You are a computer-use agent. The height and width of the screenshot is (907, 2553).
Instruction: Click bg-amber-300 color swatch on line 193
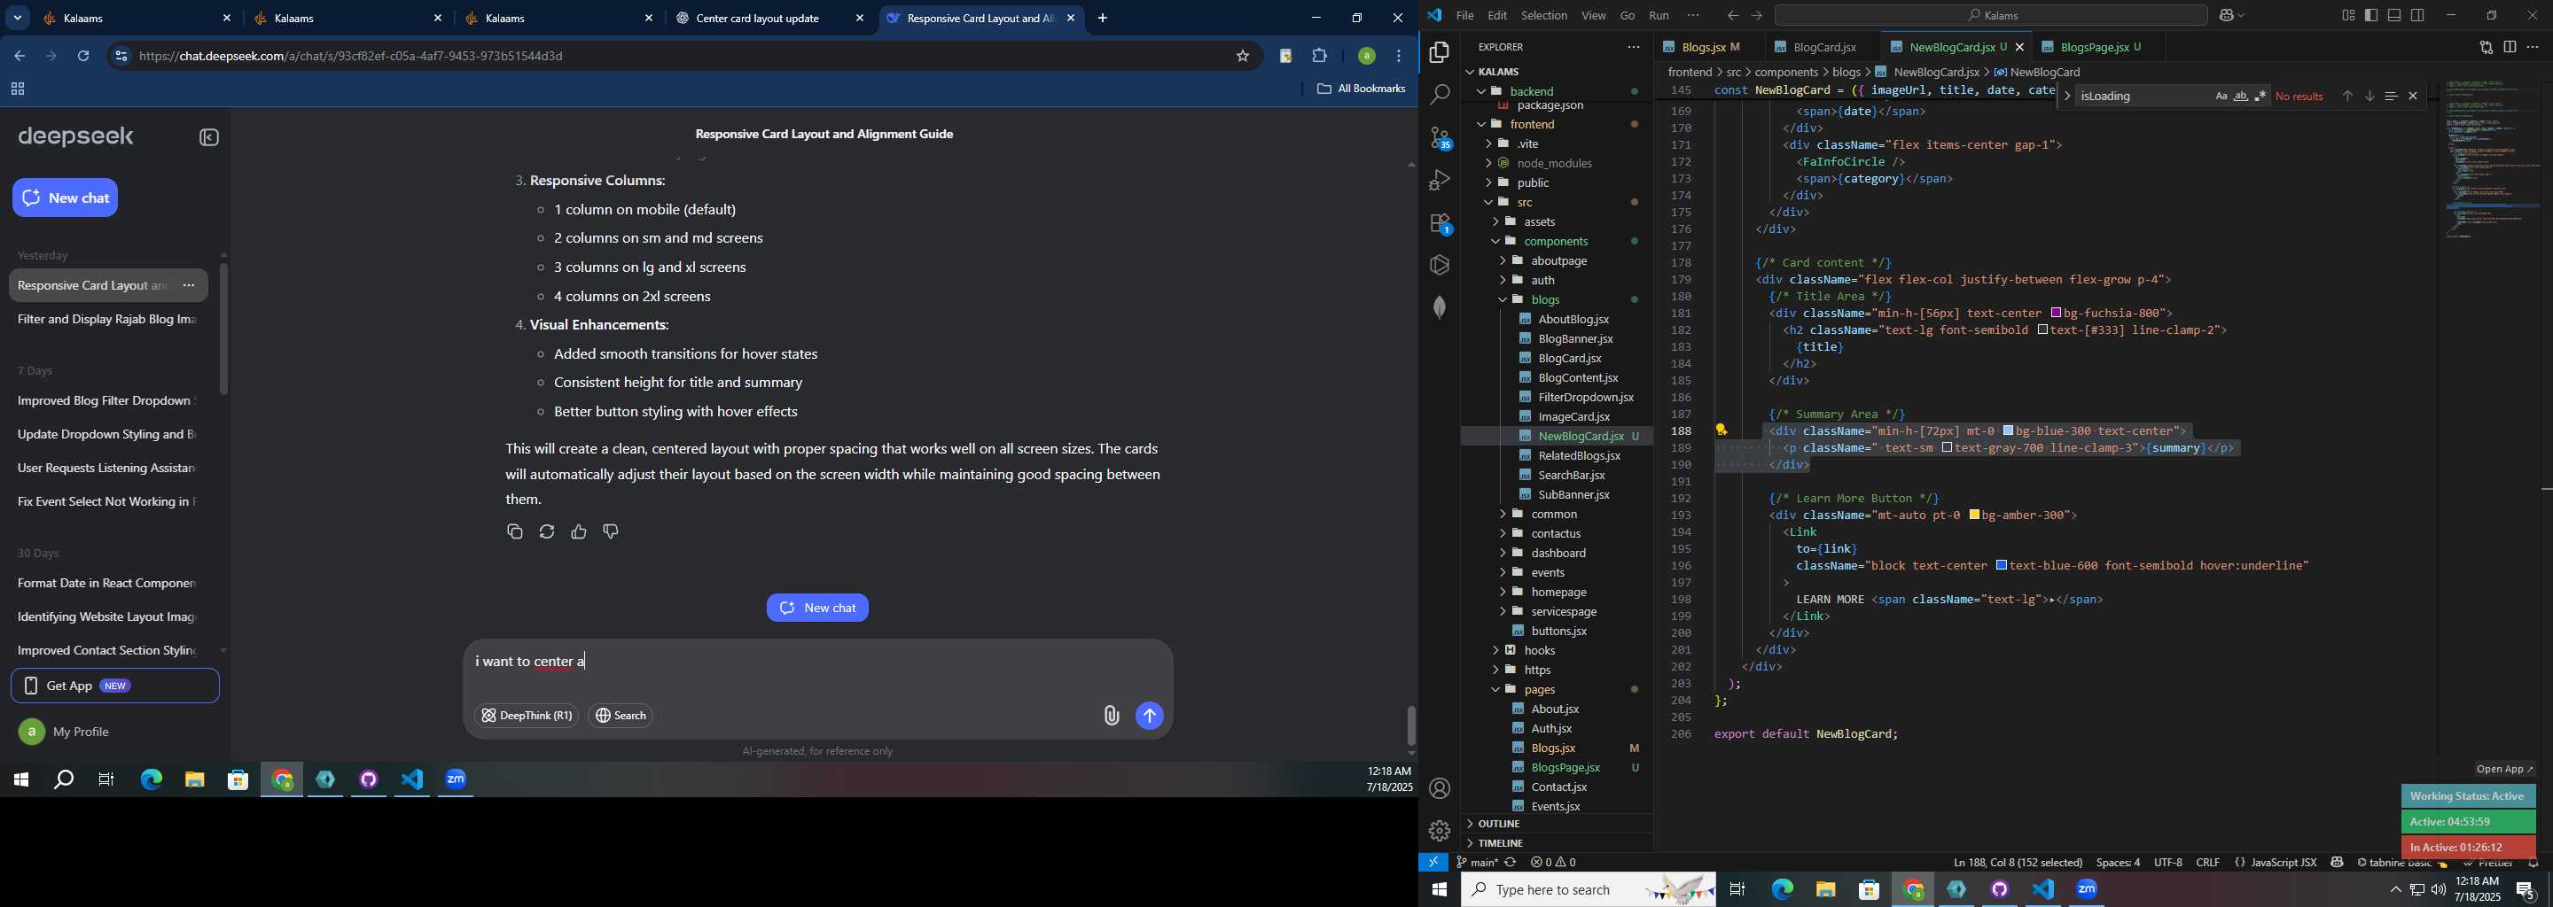[x=1974, y=516]
